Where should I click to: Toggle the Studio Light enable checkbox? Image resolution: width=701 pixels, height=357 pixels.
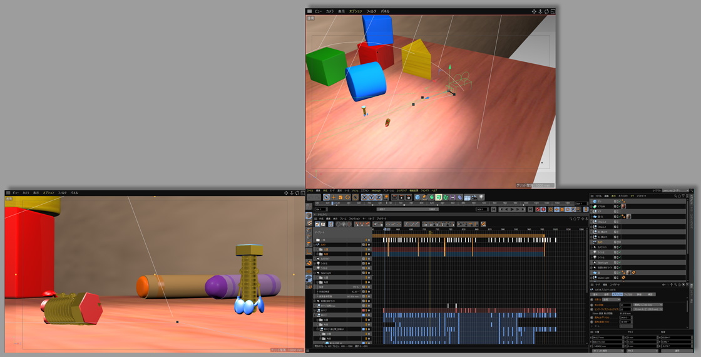pyautogui.click(x=615, y=277)
